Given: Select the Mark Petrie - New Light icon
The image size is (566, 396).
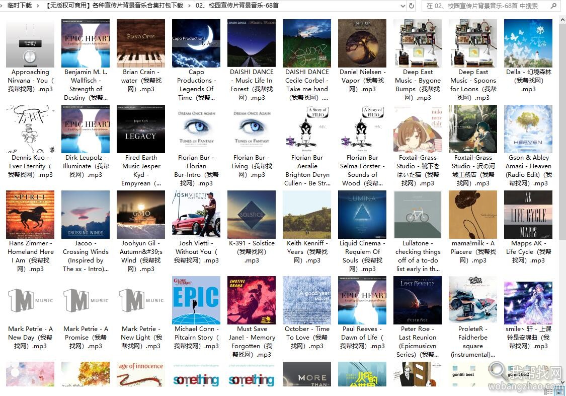Looking at the screenshot, I should coord(141,300).
